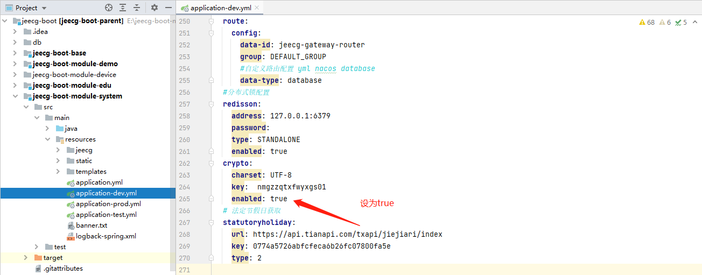
Task: Click the DEFAULT_GROUP value
Action: [x=298, y=57]
